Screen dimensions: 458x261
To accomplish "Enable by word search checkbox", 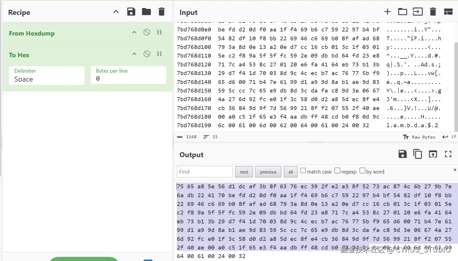I will pos(362,171).
